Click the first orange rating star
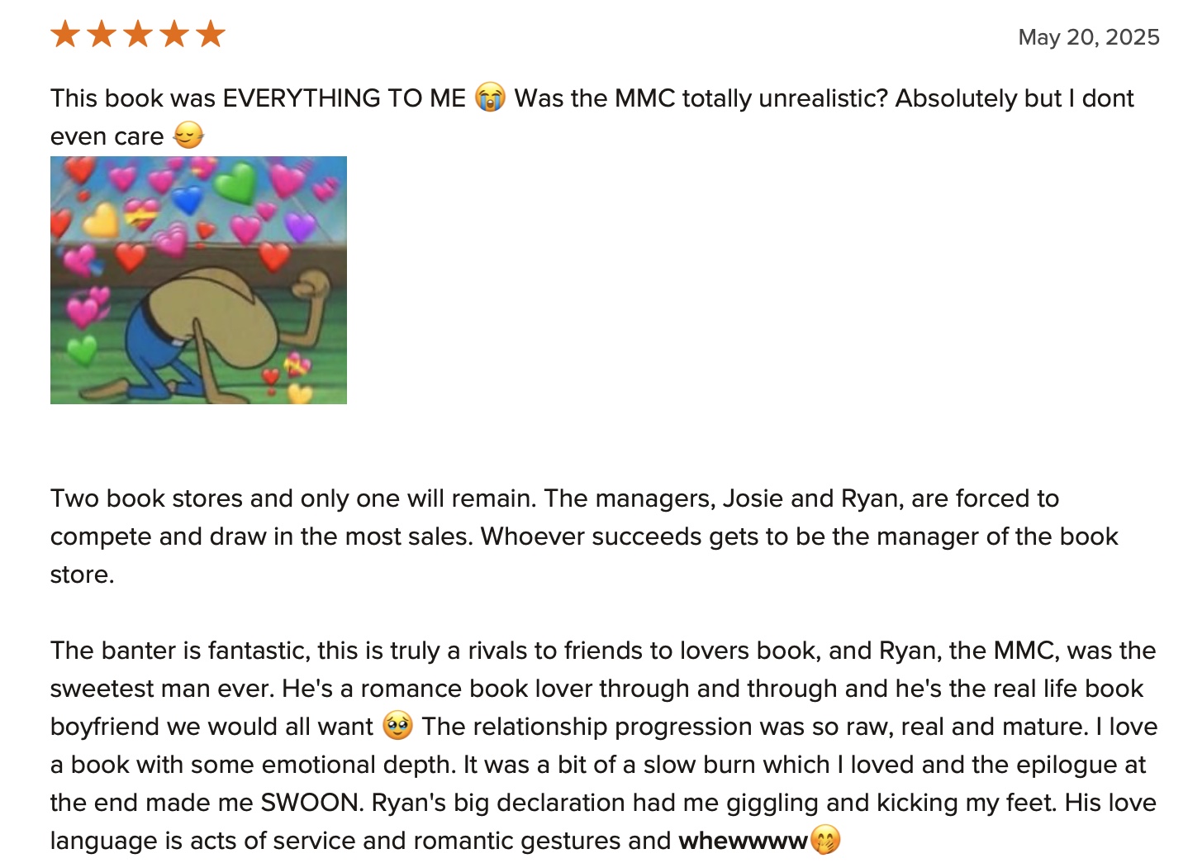Viewport: 1188px width, 868px height. point(65,35)
